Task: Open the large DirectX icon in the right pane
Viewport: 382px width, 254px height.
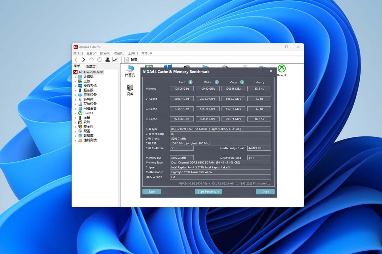Action: coord(282,71)
